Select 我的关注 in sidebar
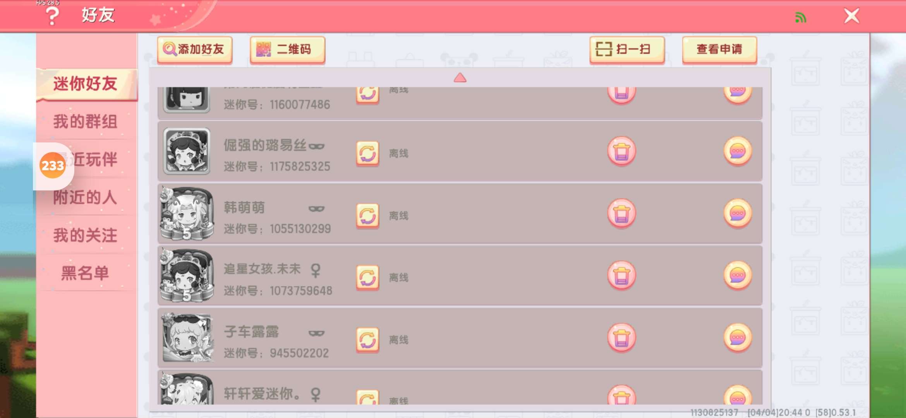This screenshot has width=906, height=418. click(x=86, y=235)
